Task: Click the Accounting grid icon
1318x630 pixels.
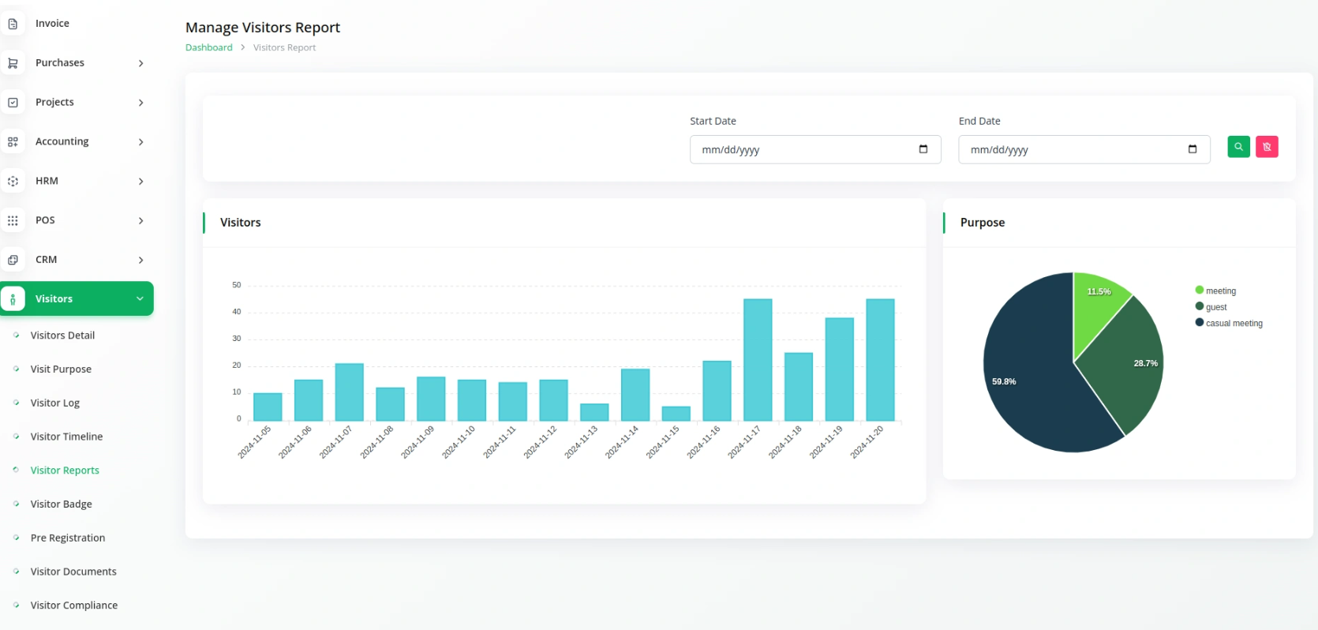Action: (13, 142)
